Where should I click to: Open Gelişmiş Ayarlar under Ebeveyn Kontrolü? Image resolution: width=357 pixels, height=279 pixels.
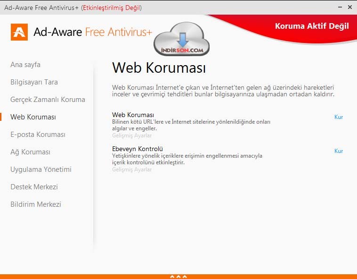[x=132, y=169]
